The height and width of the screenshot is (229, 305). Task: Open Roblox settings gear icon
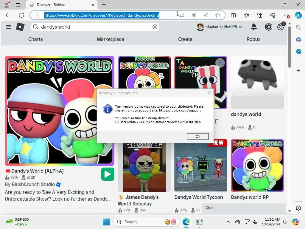(x=281, y=27)
